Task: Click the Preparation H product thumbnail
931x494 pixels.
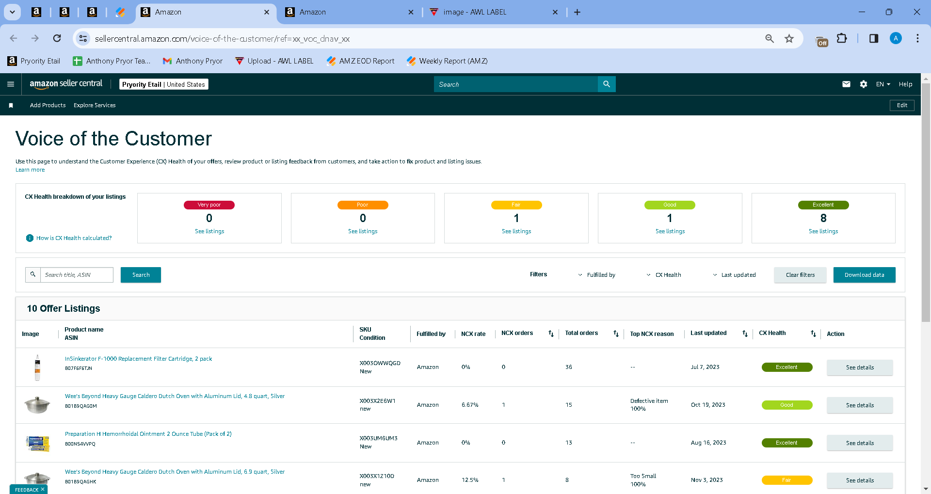Action: [37, 443]
